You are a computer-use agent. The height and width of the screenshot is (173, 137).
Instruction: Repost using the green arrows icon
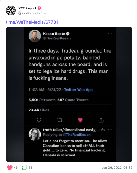pyautogui.click(x=24, y=167)
